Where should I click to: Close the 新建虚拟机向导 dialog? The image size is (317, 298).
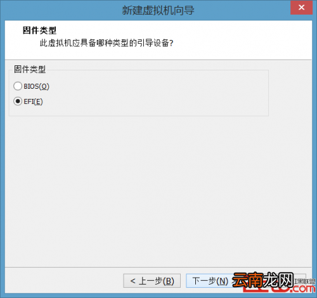click(301, 8)
